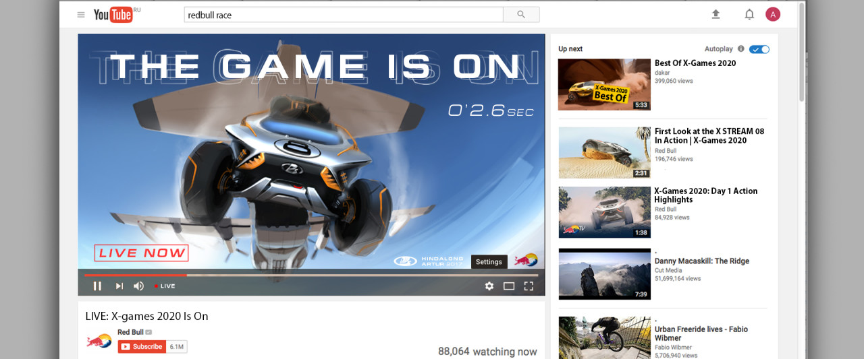This screenshot has height=359, width=864.
Task: Subscribe to Red Bull channel
Action: 142,347
